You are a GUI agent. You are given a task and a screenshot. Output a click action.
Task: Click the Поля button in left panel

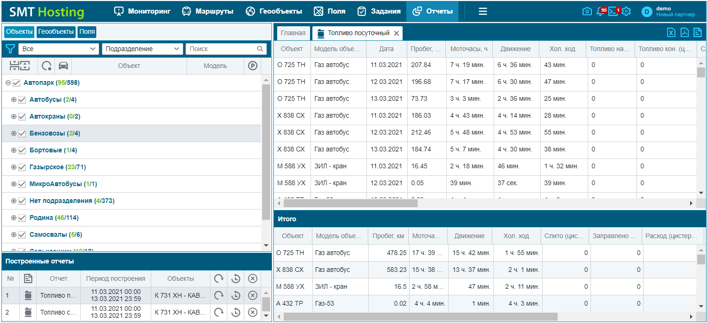coord(87,32)
